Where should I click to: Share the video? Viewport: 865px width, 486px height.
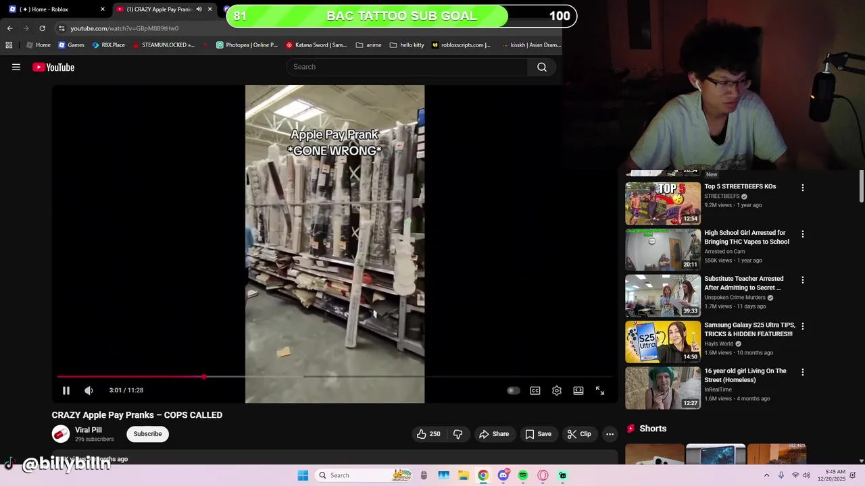(494, 434)
